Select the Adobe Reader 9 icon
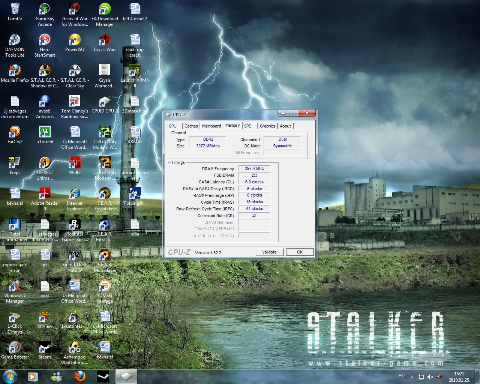480x384 pixels. 45,199
